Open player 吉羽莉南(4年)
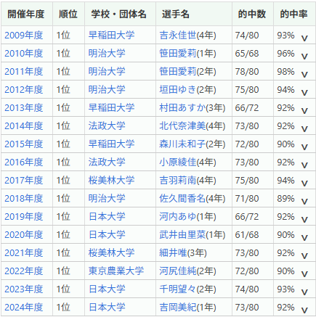 (187, 181)
